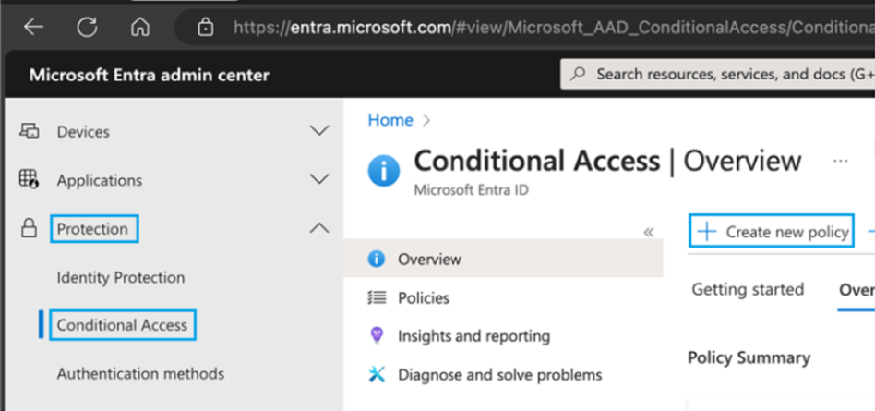Click the Protection lock icon

[x=29, y=229]
